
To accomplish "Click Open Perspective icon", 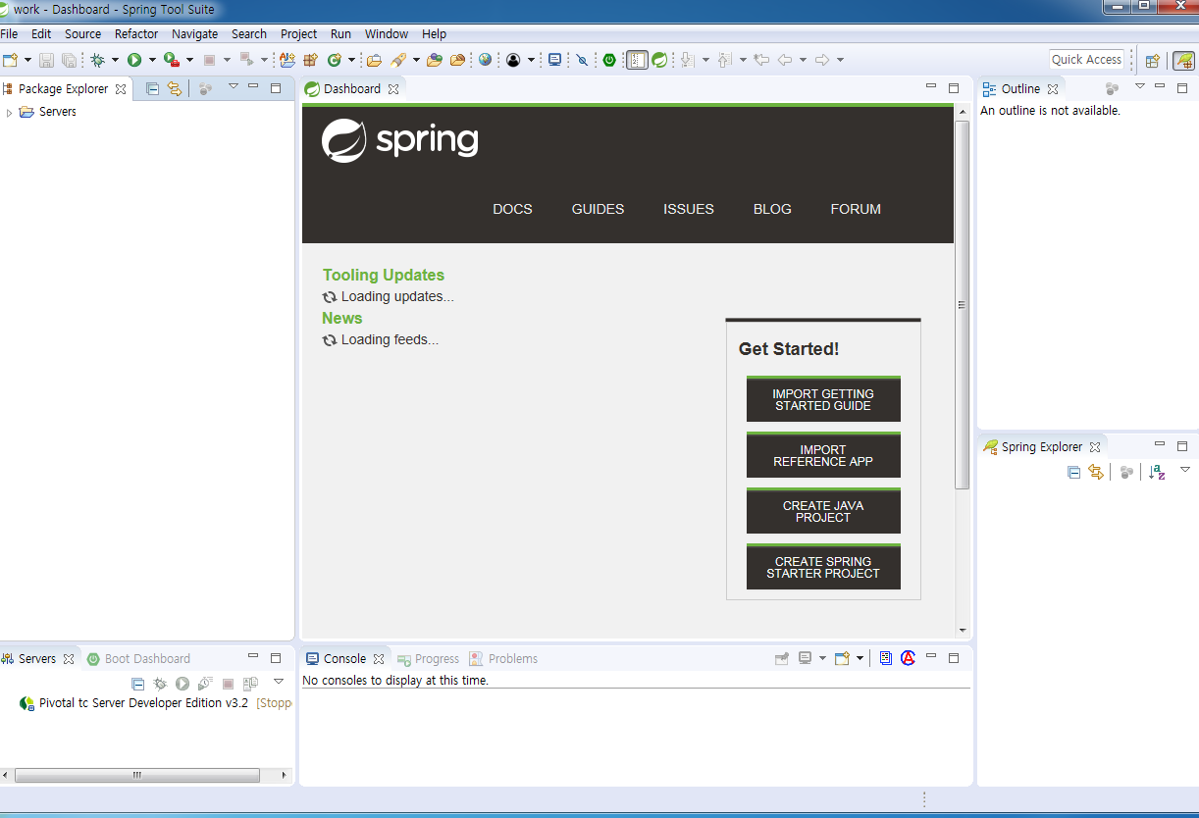I will [x=1153, y=60].
